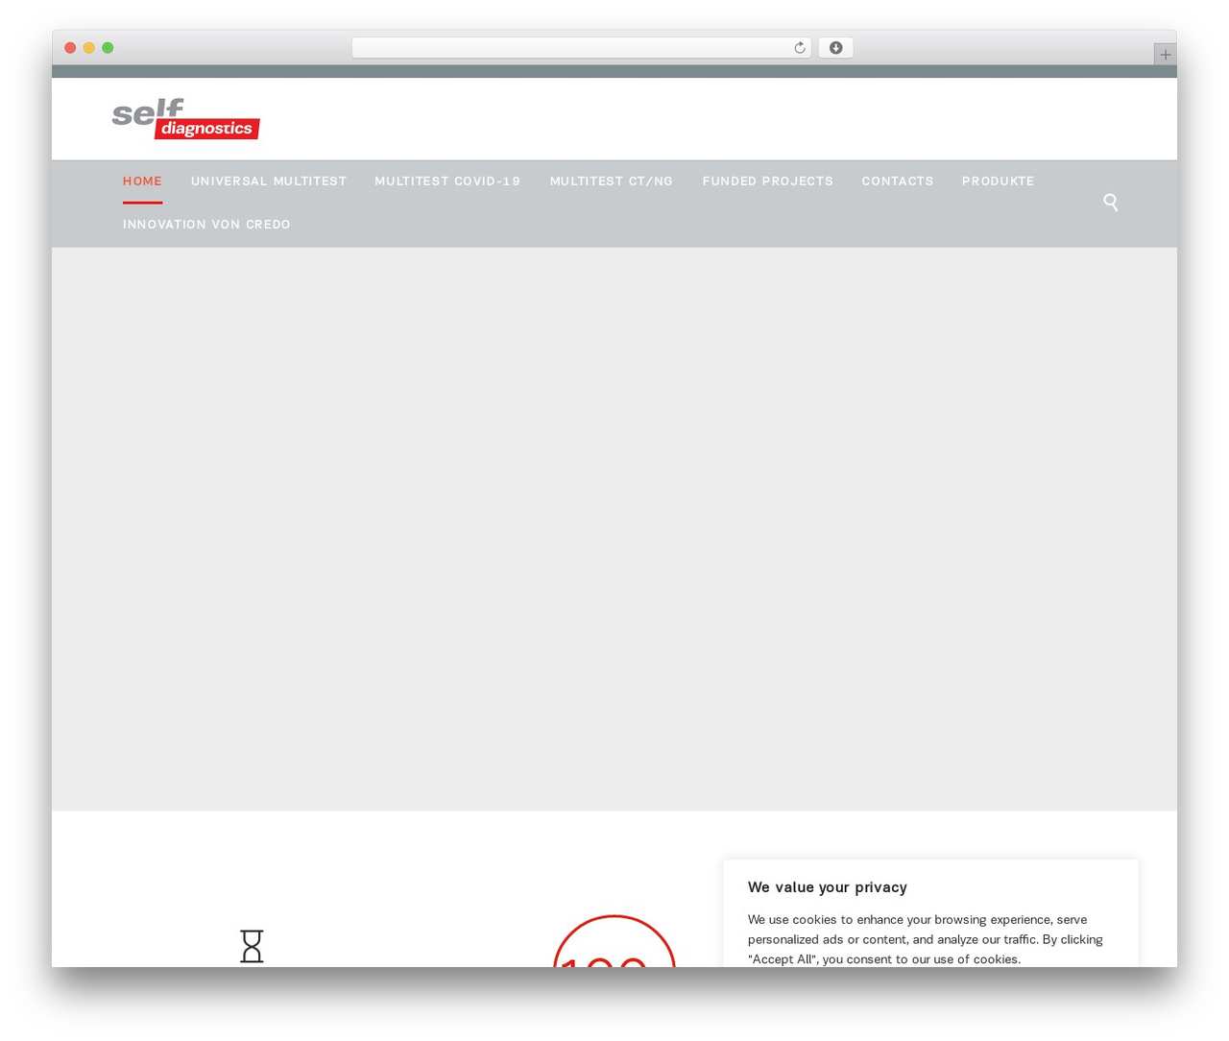Viewport: 1229px width, 1041px height.
Task: Click the cookie consent description text
Action: pos(926,939)
